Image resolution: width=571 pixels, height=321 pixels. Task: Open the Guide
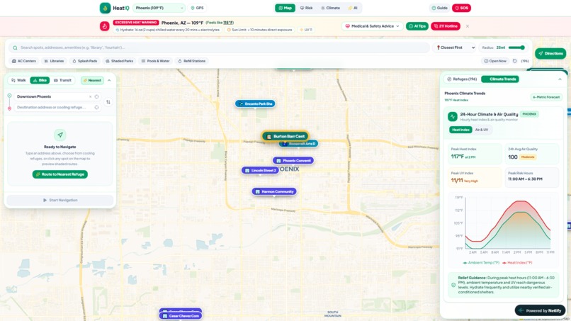coord(439,8)
